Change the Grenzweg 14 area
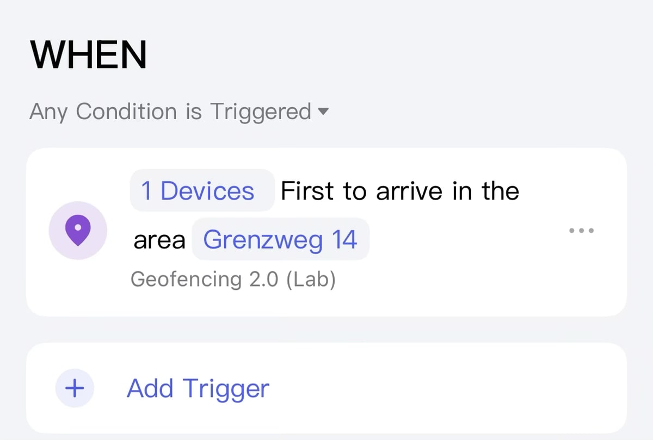Screen dimensions: 653x440 280,239
